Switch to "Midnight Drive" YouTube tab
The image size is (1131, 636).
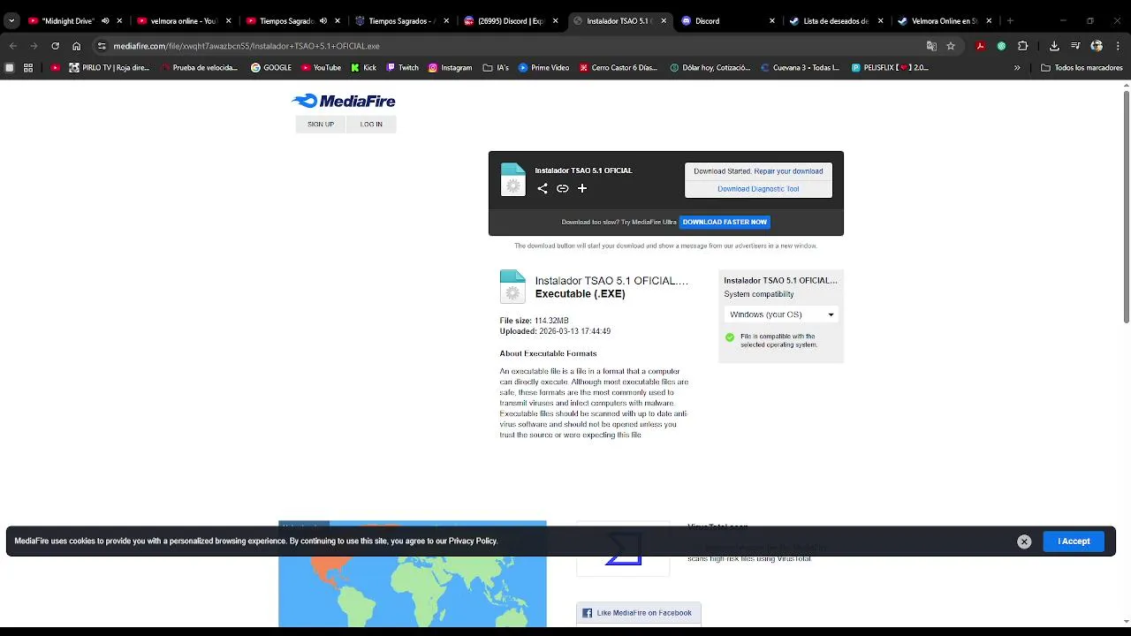coord(67,21)
